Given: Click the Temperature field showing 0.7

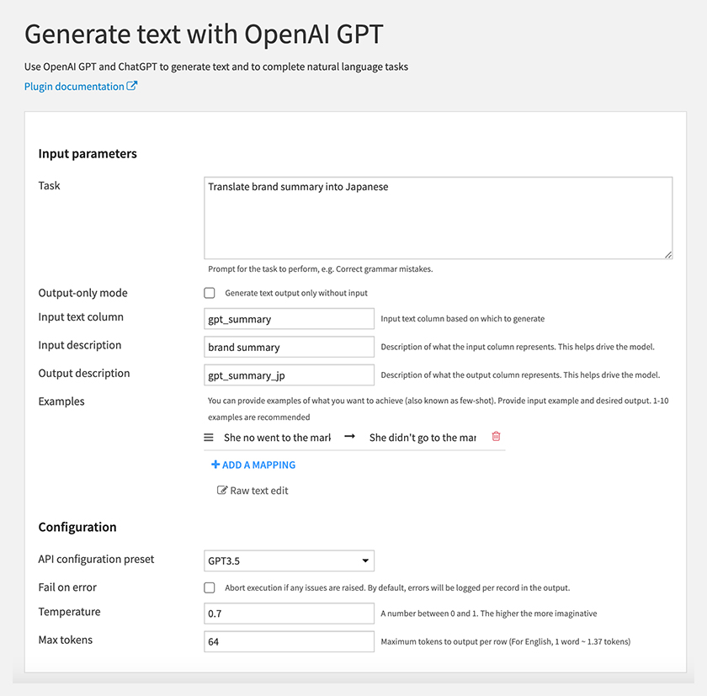Looking at the screenshot, I should [x=289, y=614].
